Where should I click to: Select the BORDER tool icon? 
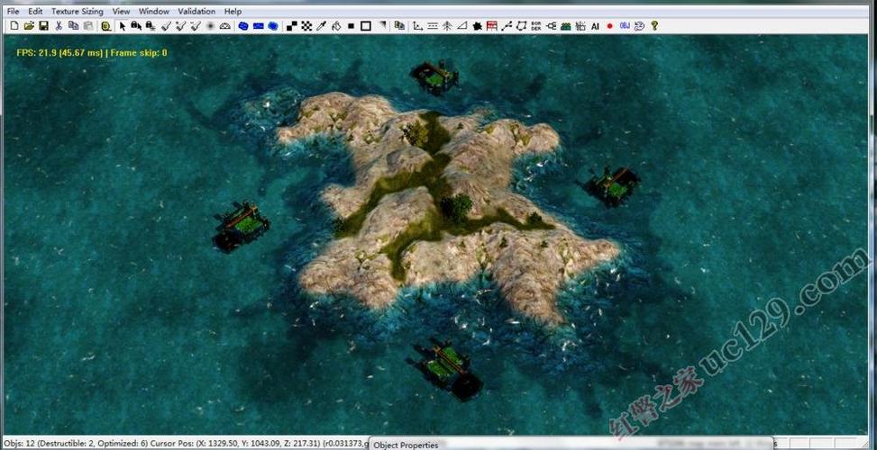click(x=536, y=26)
